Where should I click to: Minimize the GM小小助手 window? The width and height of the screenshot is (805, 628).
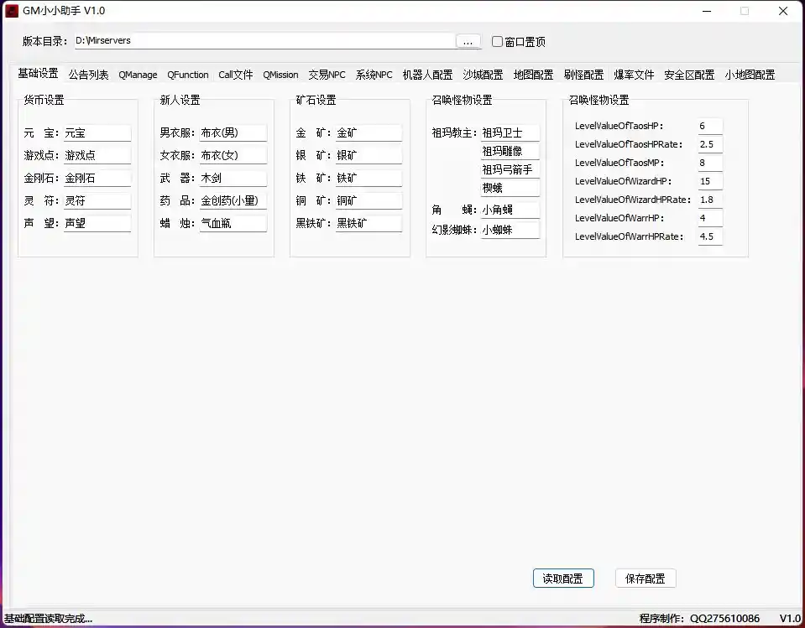click(707, 11)
